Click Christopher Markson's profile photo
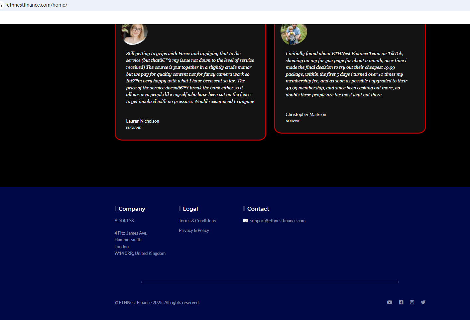Image resolution: width=470 pixels, height=320 pixels. (x=294, y=34)
